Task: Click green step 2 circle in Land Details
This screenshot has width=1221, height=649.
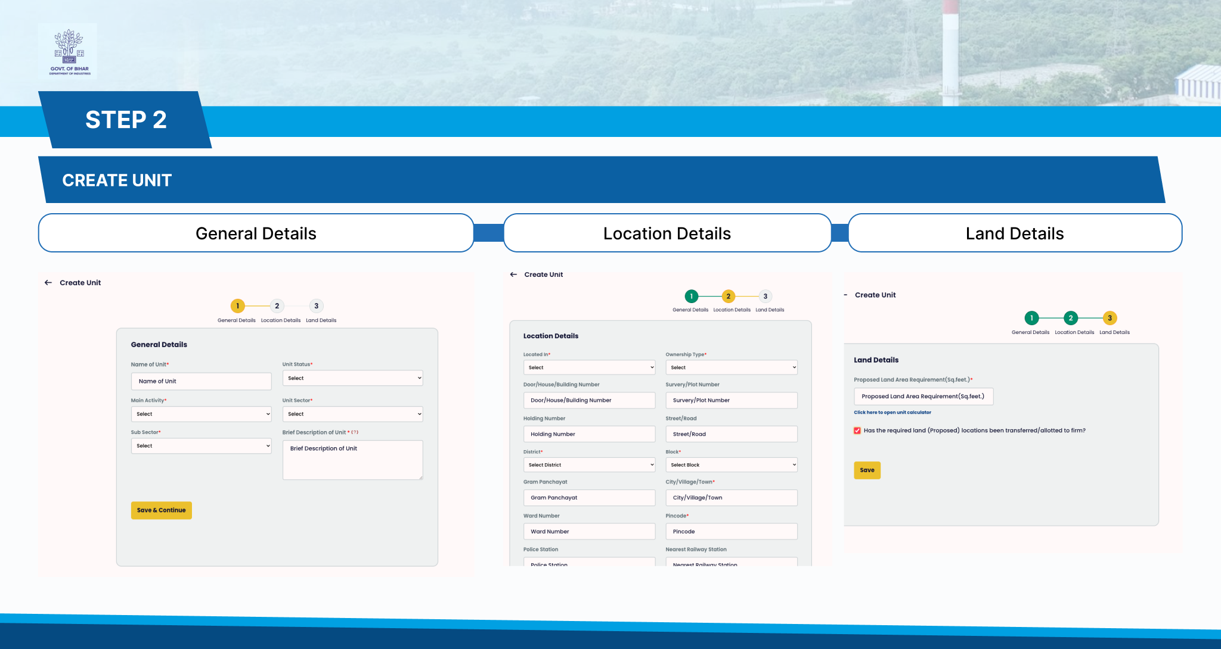Action: click(x=1070, y=318)
